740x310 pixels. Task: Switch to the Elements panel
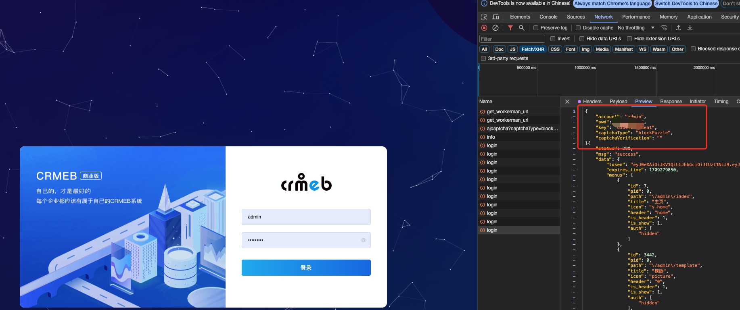pos(520,17)
